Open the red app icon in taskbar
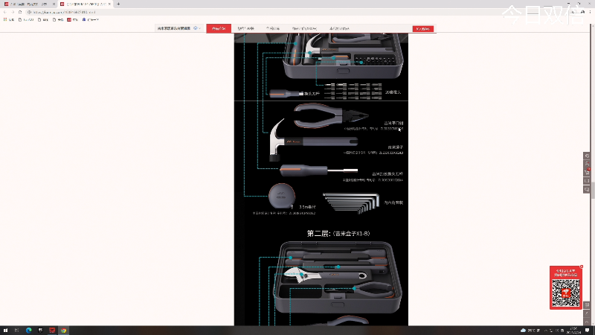This screenshot has width=595, height=335. click(x=52, y=330)
